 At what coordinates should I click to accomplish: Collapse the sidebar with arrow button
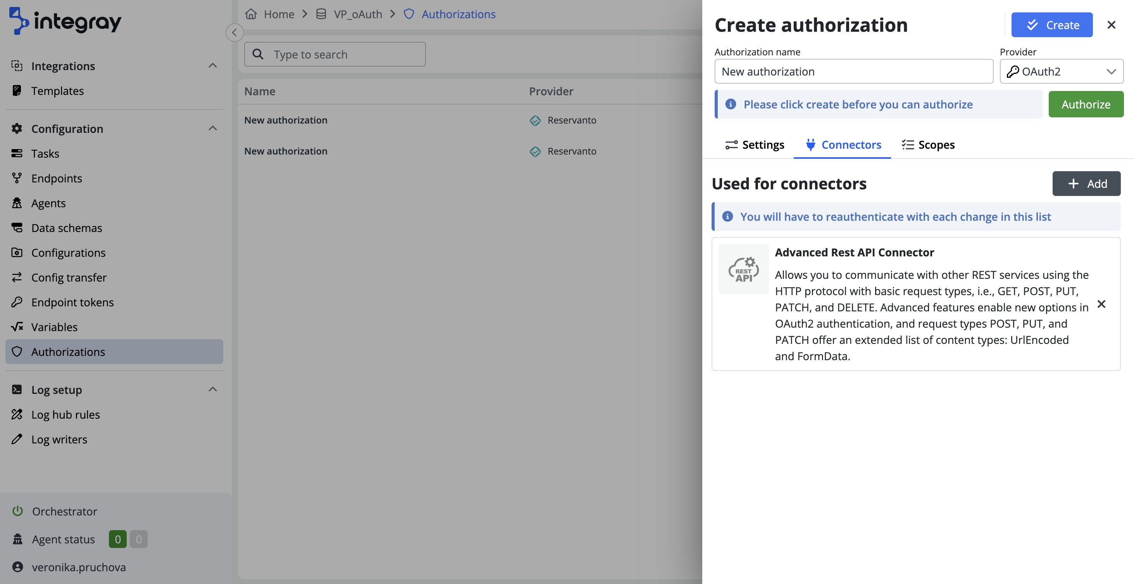[x=234, y=33]
